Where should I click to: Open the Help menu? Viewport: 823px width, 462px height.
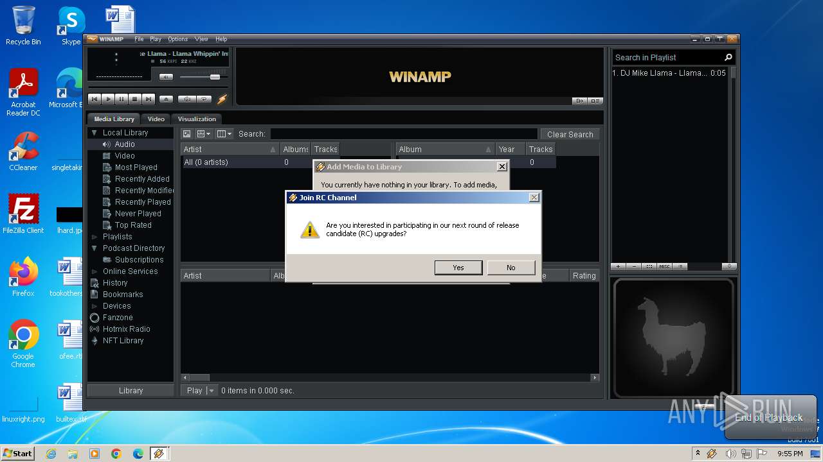point(221,39)
